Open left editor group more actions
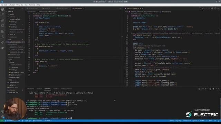Image resolution: width=221 pixels, height=124 pixels. (120, 8)
